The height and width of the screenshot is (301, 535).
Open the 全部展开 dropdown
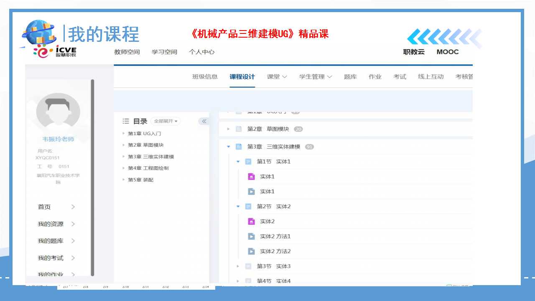(x=166, y=121)
